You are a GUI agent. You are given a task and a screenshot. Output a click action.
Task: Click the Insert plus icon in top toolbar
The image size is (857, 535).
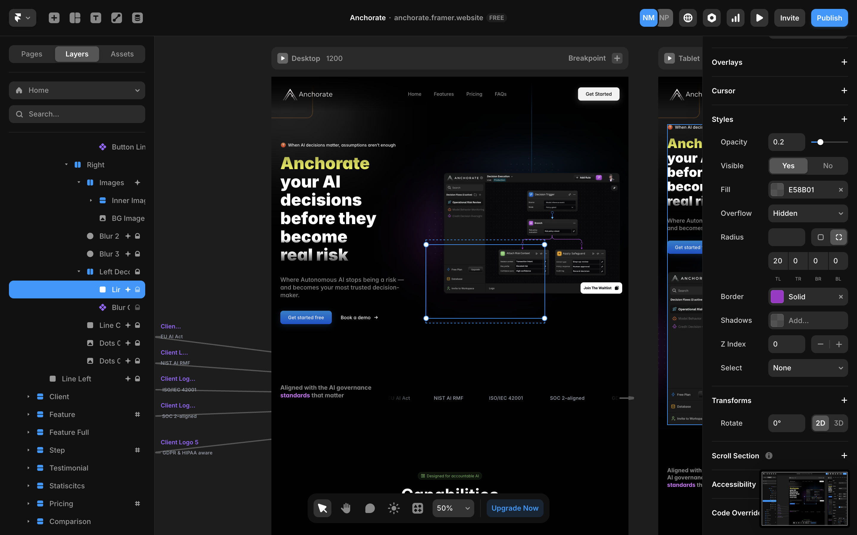click(x=54, y=18)
